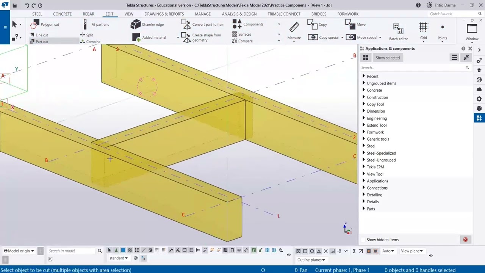
Task: Open the Outline planes dropdown
Action: [311, 260]
